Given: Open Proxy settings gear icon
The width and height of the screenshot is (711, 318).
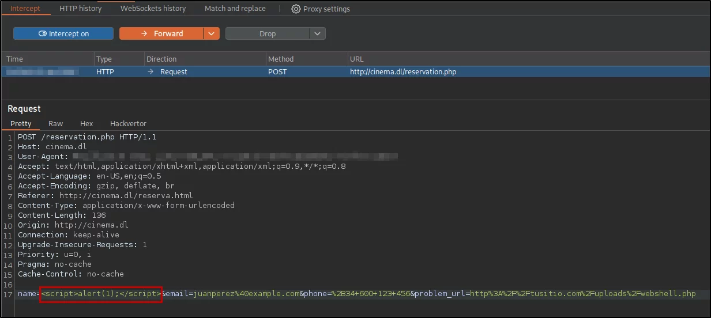Looking at the screenshot, I should click(x=296, y=9).
